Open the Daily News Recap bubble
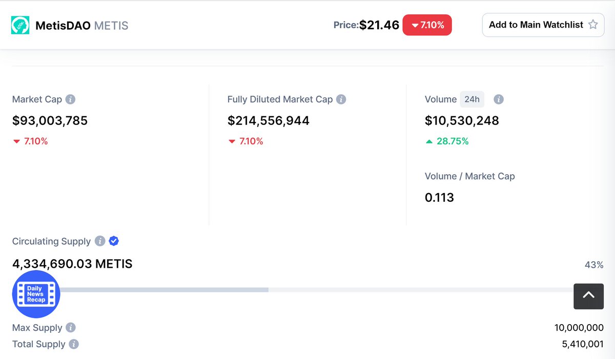Image resolution: width=615 pixels, height=359 pixels. coord(36,294)
